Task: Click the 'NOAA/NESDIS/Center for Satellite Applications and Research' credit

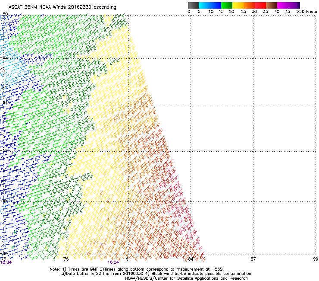Action: (x=186, y=278)
